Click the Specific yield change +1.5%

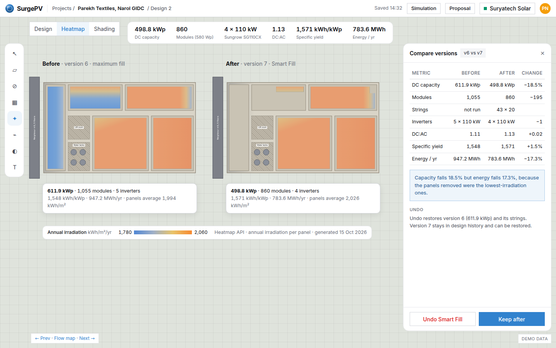click(x=535, y=147)
